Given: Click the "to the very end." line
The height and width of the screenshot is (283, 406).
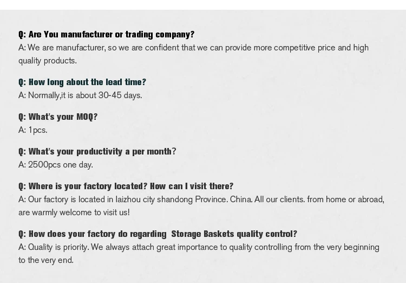Looking at the screenshot, I should coord(46,260).
